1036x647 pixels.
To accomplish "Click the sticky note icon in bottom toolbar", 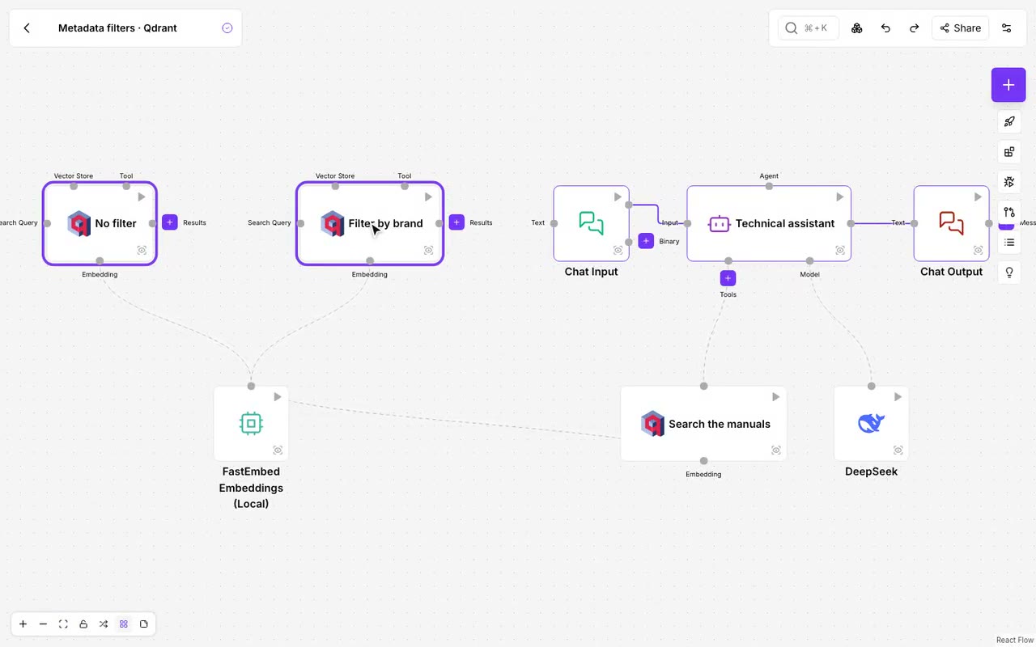I will pos(144,624).
